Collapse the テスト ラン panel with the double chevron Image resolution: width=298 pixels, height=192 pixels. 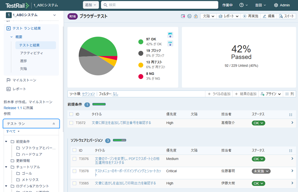[54, 124]
